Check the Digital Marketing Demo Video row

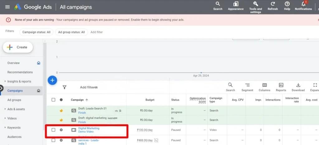(53, 130)
